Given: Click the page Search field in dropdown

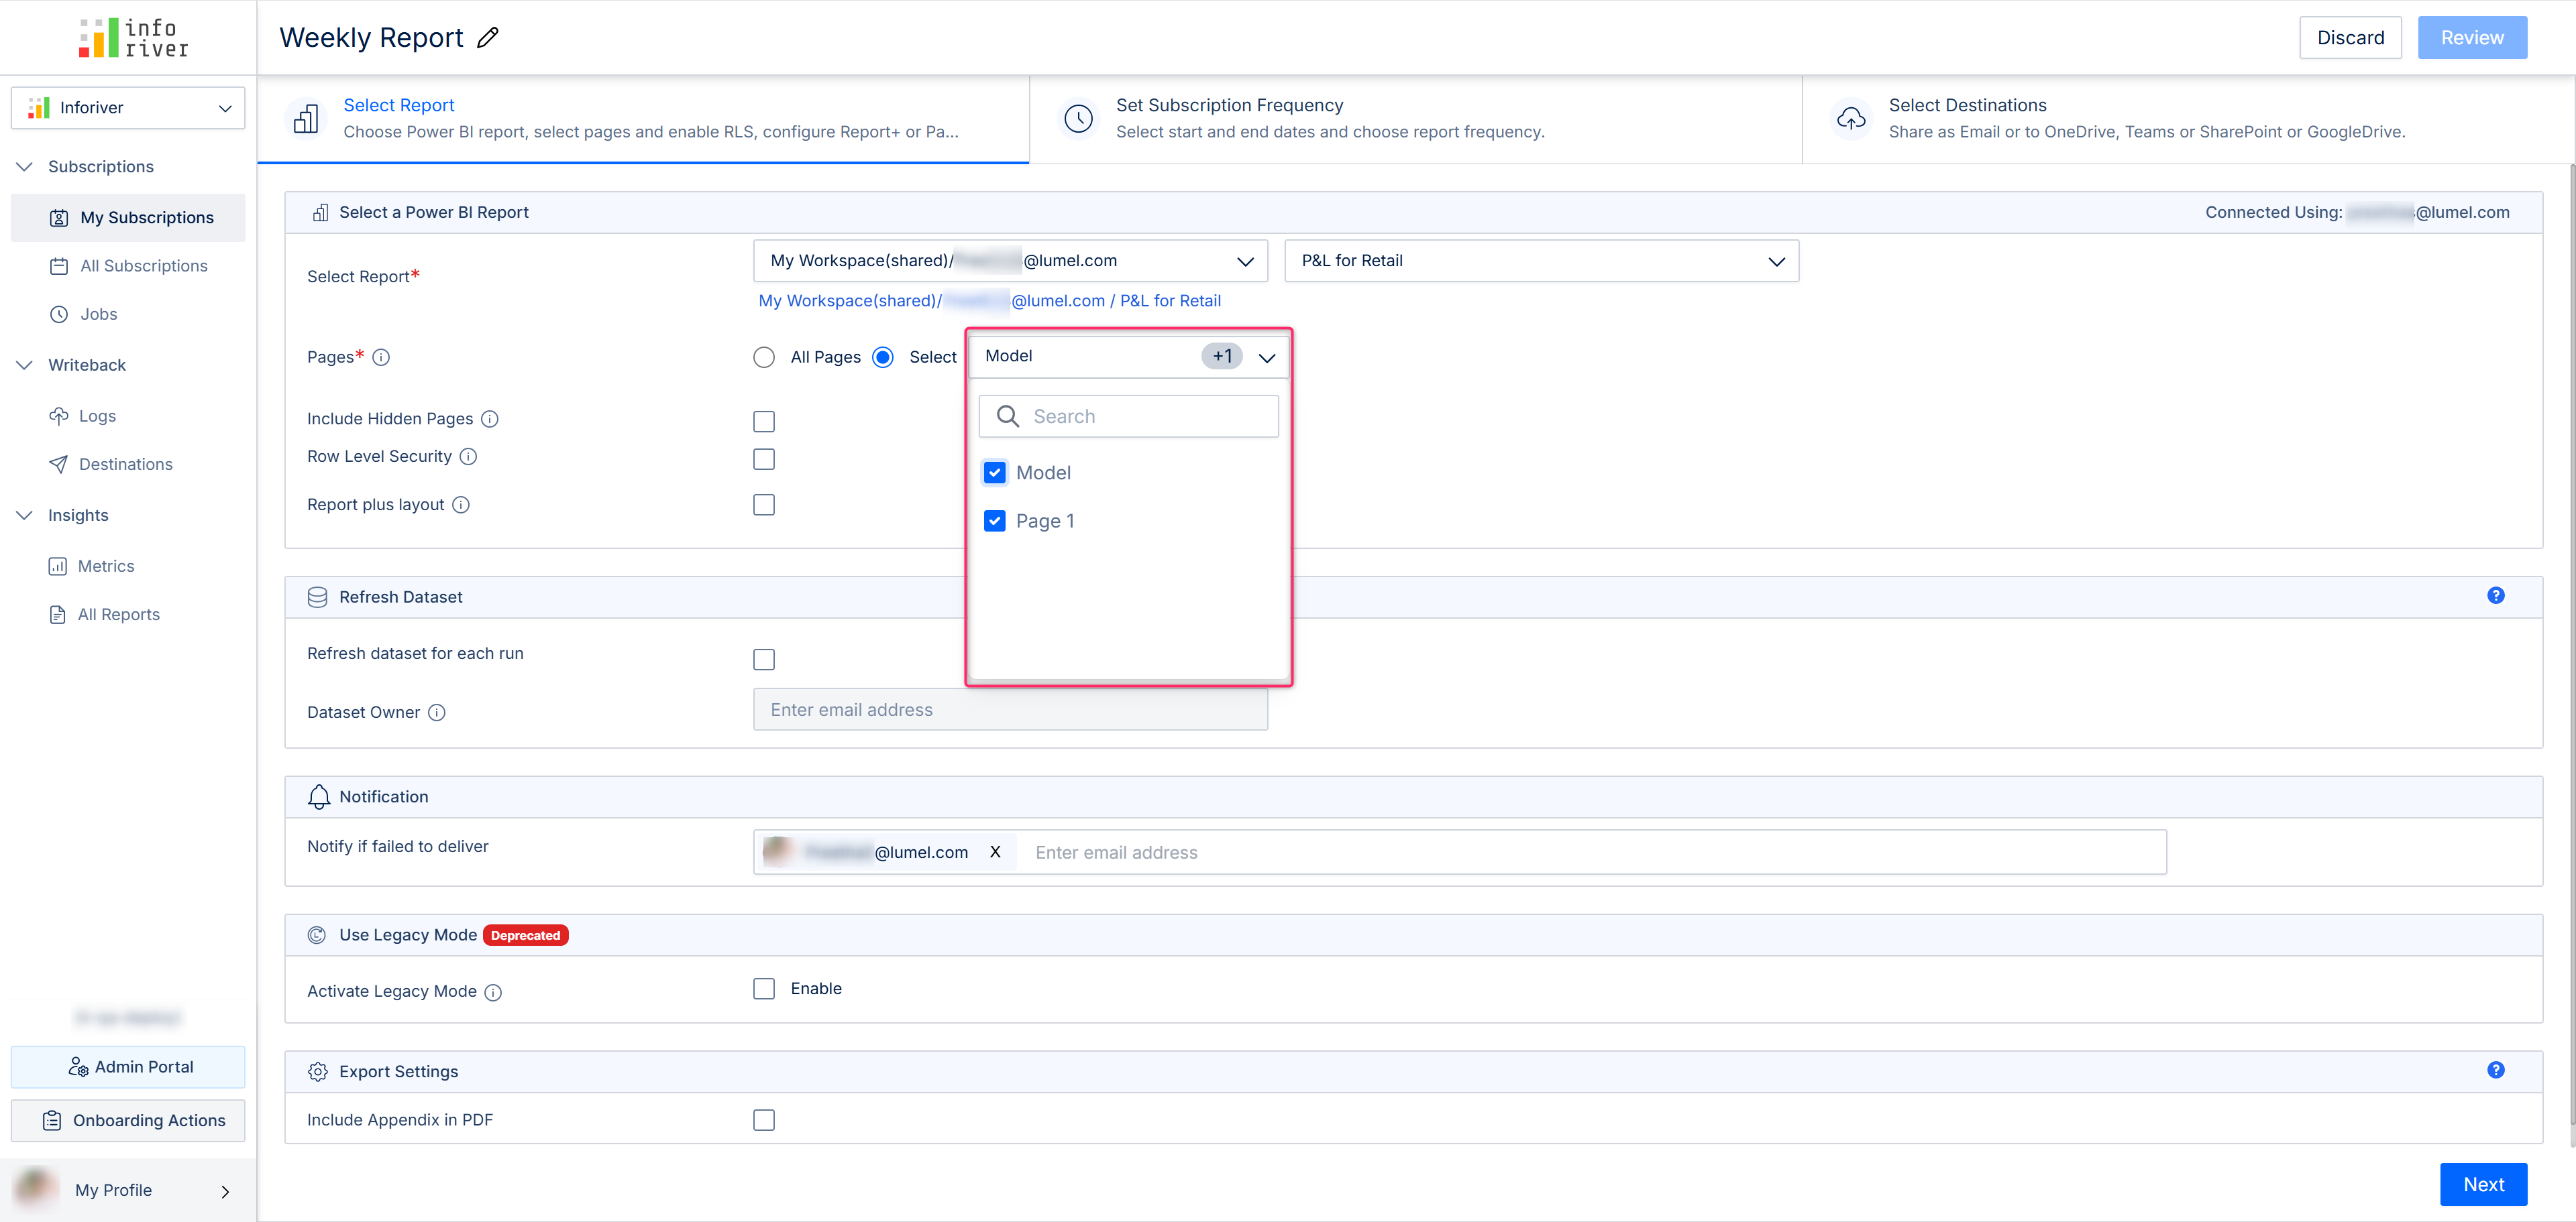Looking at the screenshot, I should [x=1150, y=417].
